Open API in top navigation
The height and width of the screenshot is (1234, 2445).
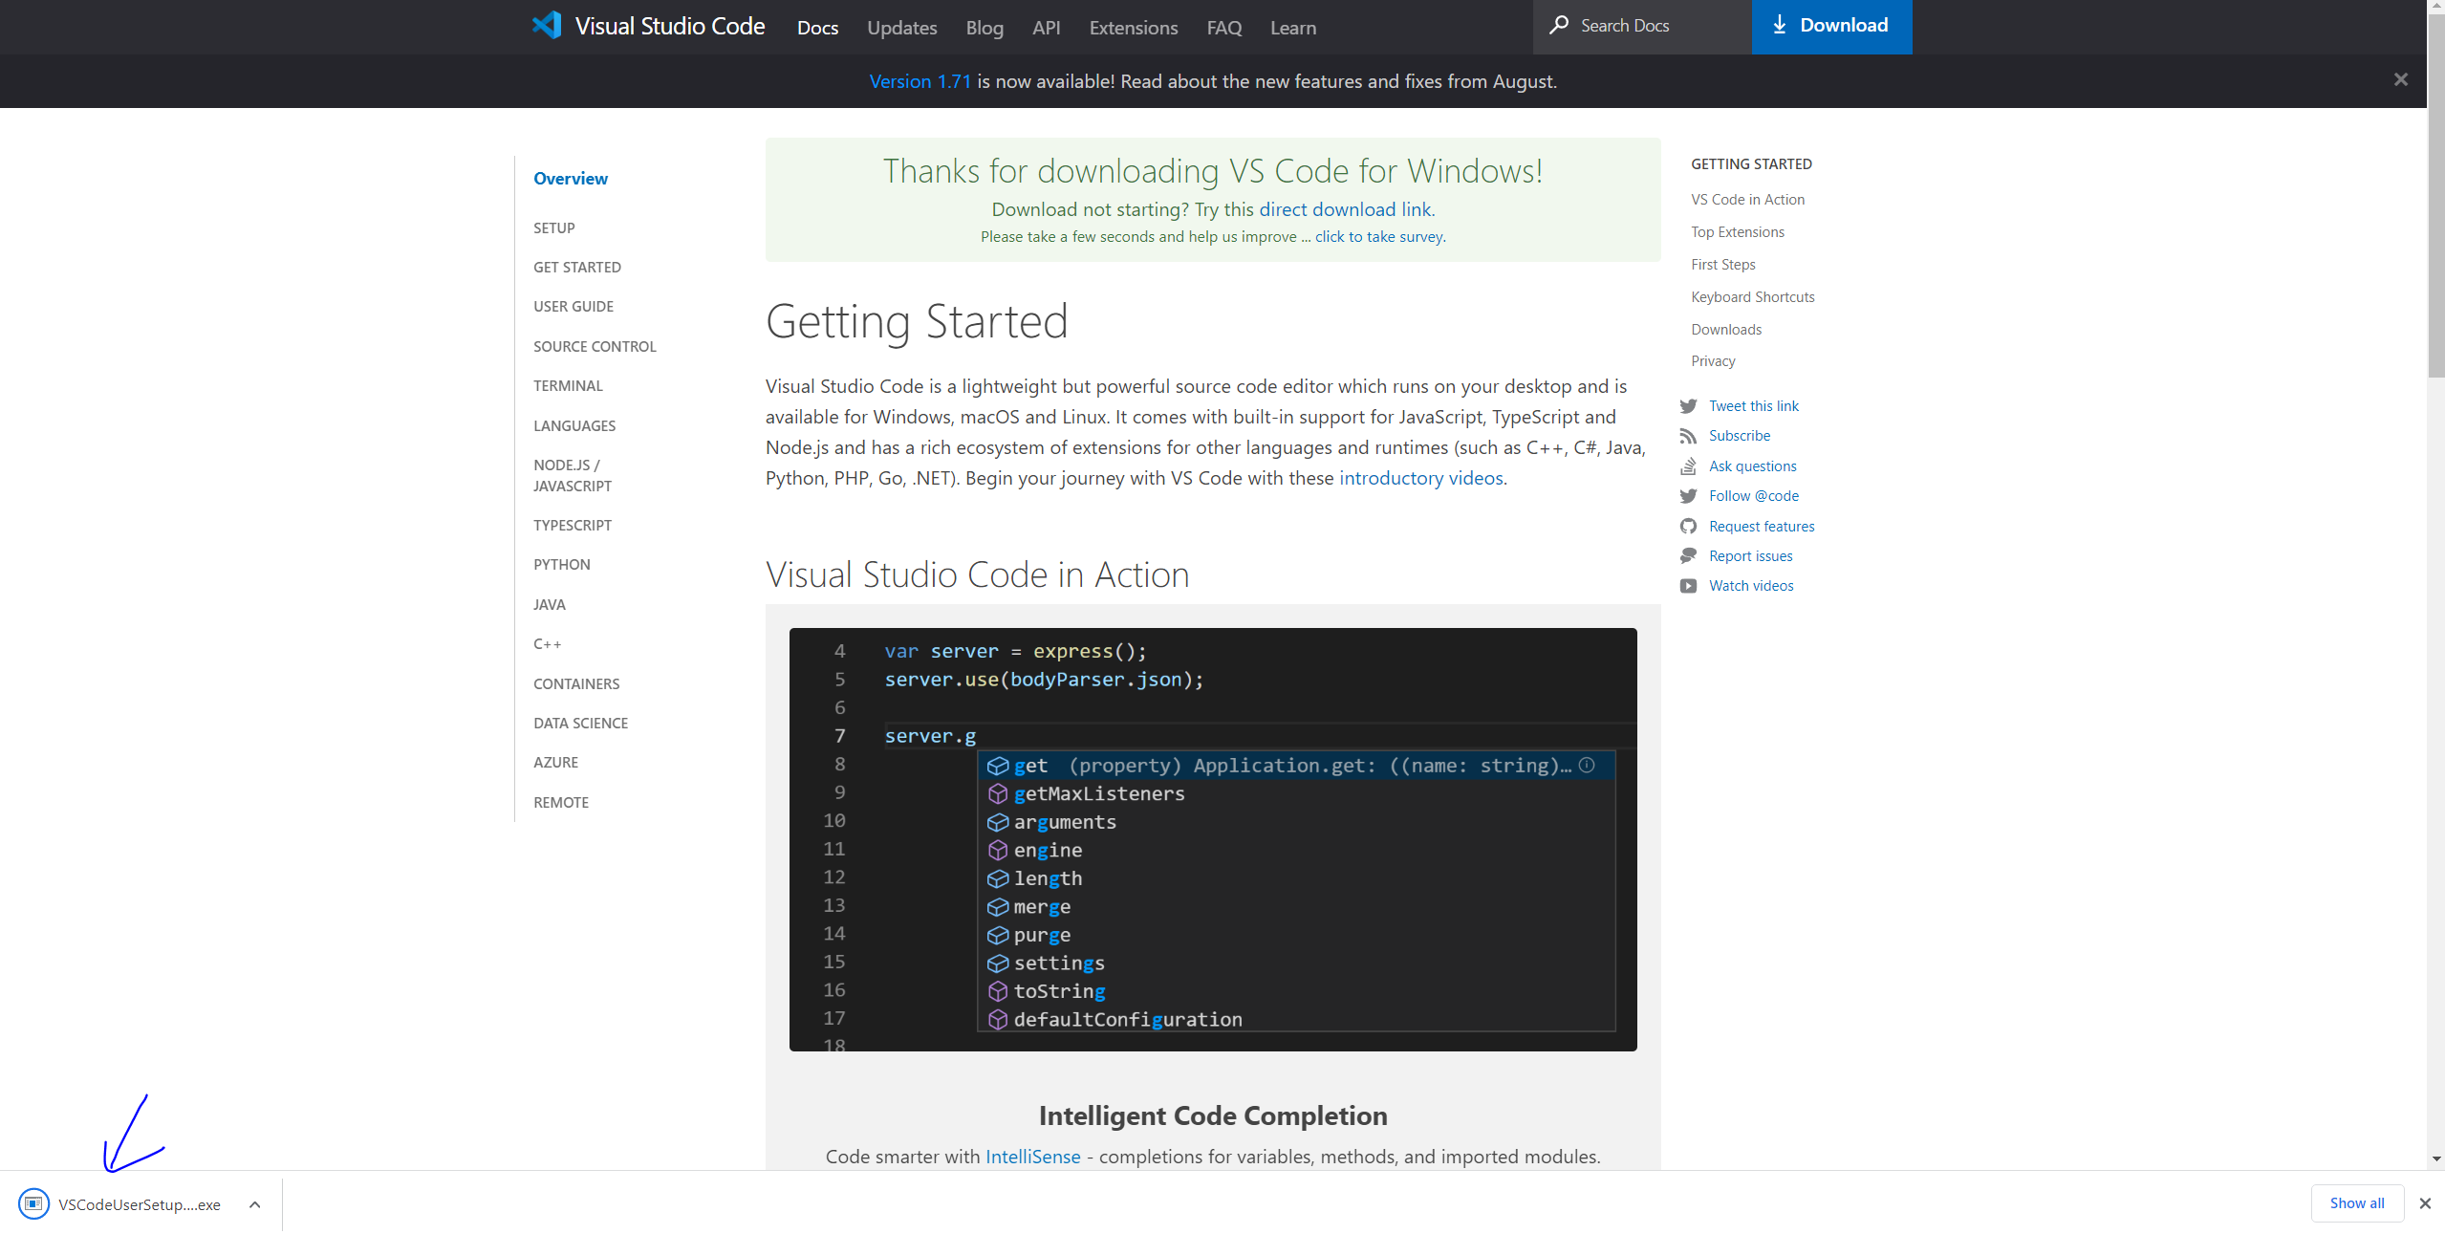1046,28
